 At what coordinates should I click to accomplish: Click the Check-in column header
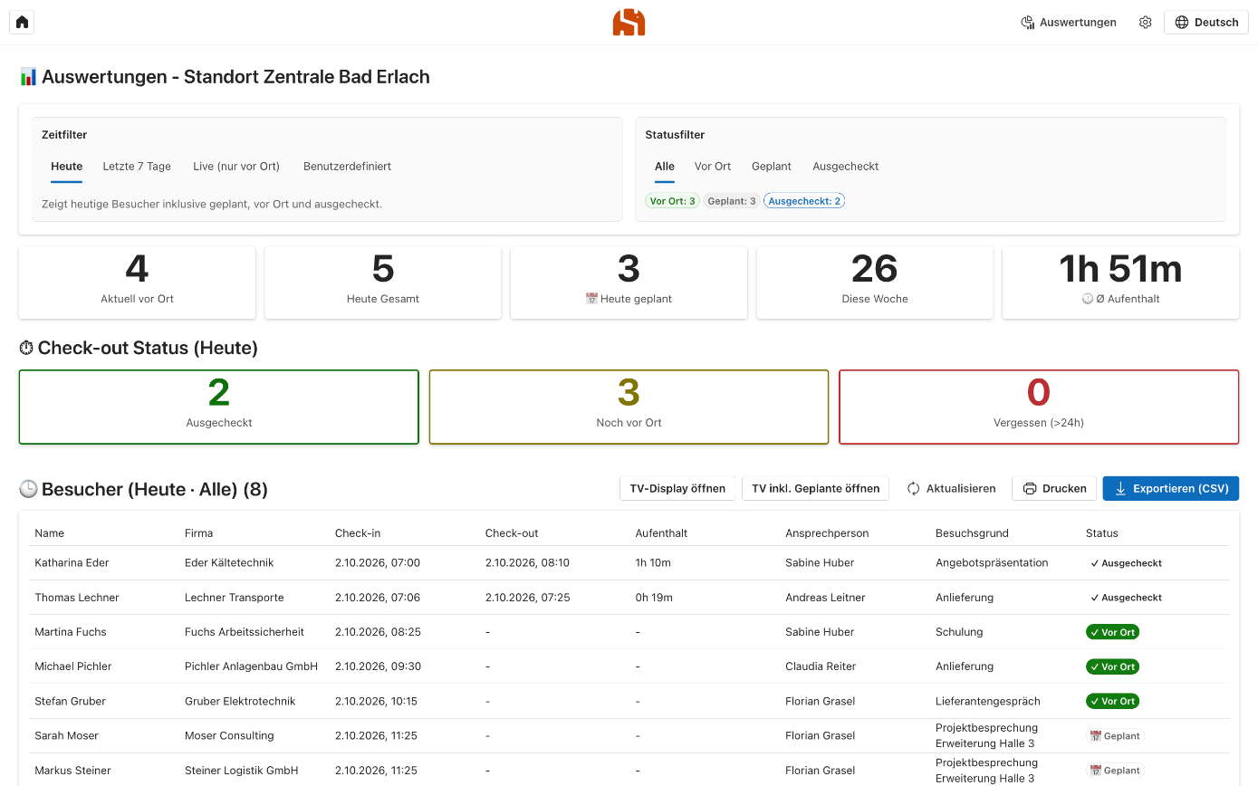tap(358, 533)
